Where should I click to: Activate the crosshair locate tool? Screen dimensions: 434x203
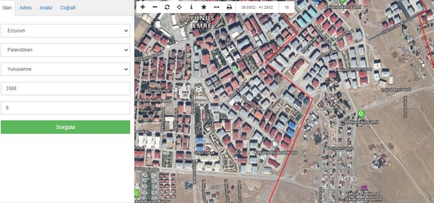179,7
